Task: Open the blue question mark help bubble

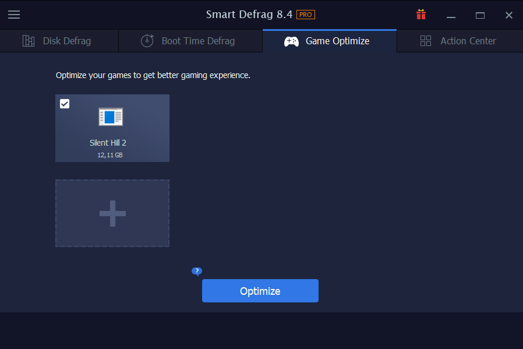Action: click(197, 272)
